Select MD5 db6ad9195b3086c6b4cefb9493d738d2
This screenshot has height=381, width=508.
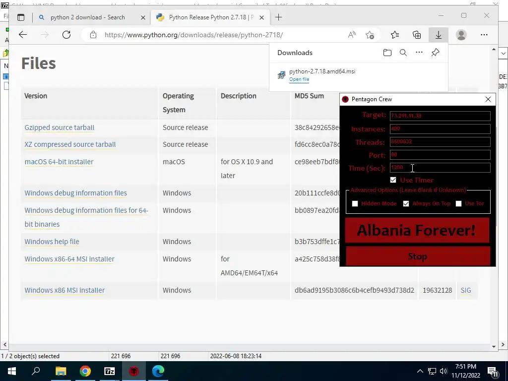(x=354, y=290)
